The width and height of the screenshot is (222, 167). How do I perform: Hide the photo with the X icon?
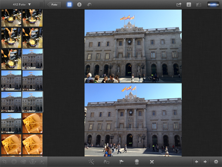point(152,161)
